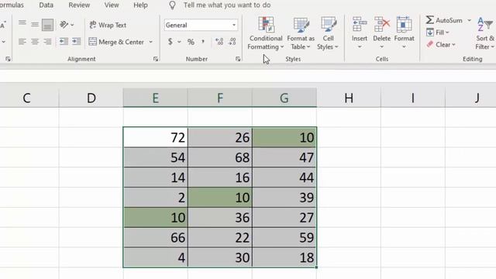Click the decrease decimal icon
496x279 pixels.
click(x=232, y=41)
